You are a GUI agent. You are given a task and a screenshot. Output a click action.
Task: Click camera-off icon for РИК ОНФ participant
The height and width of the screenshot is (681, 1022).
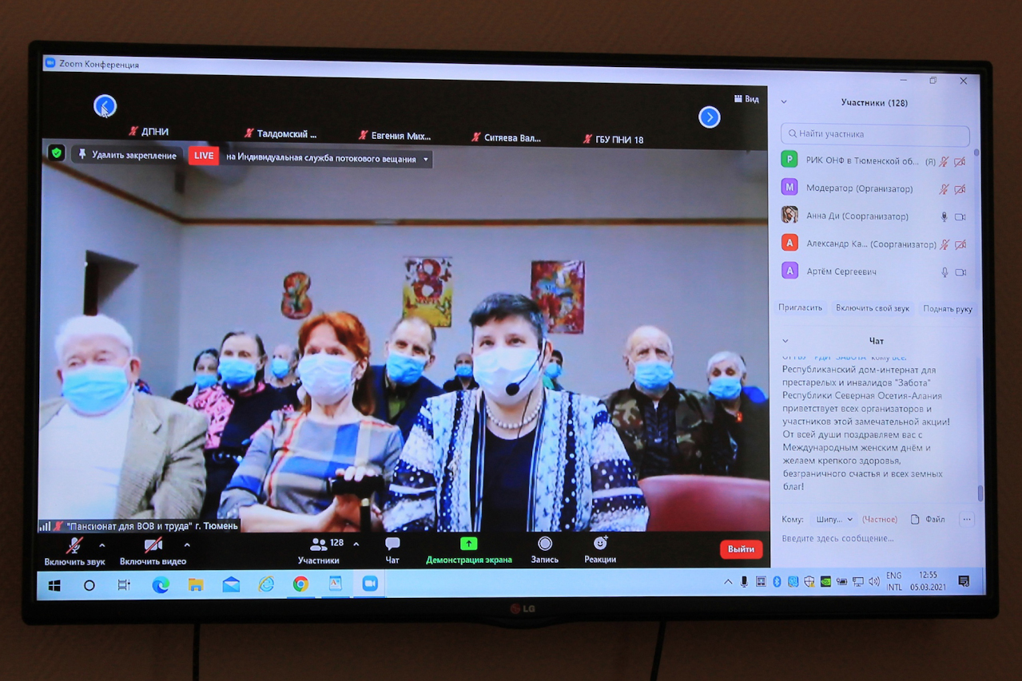960,161
